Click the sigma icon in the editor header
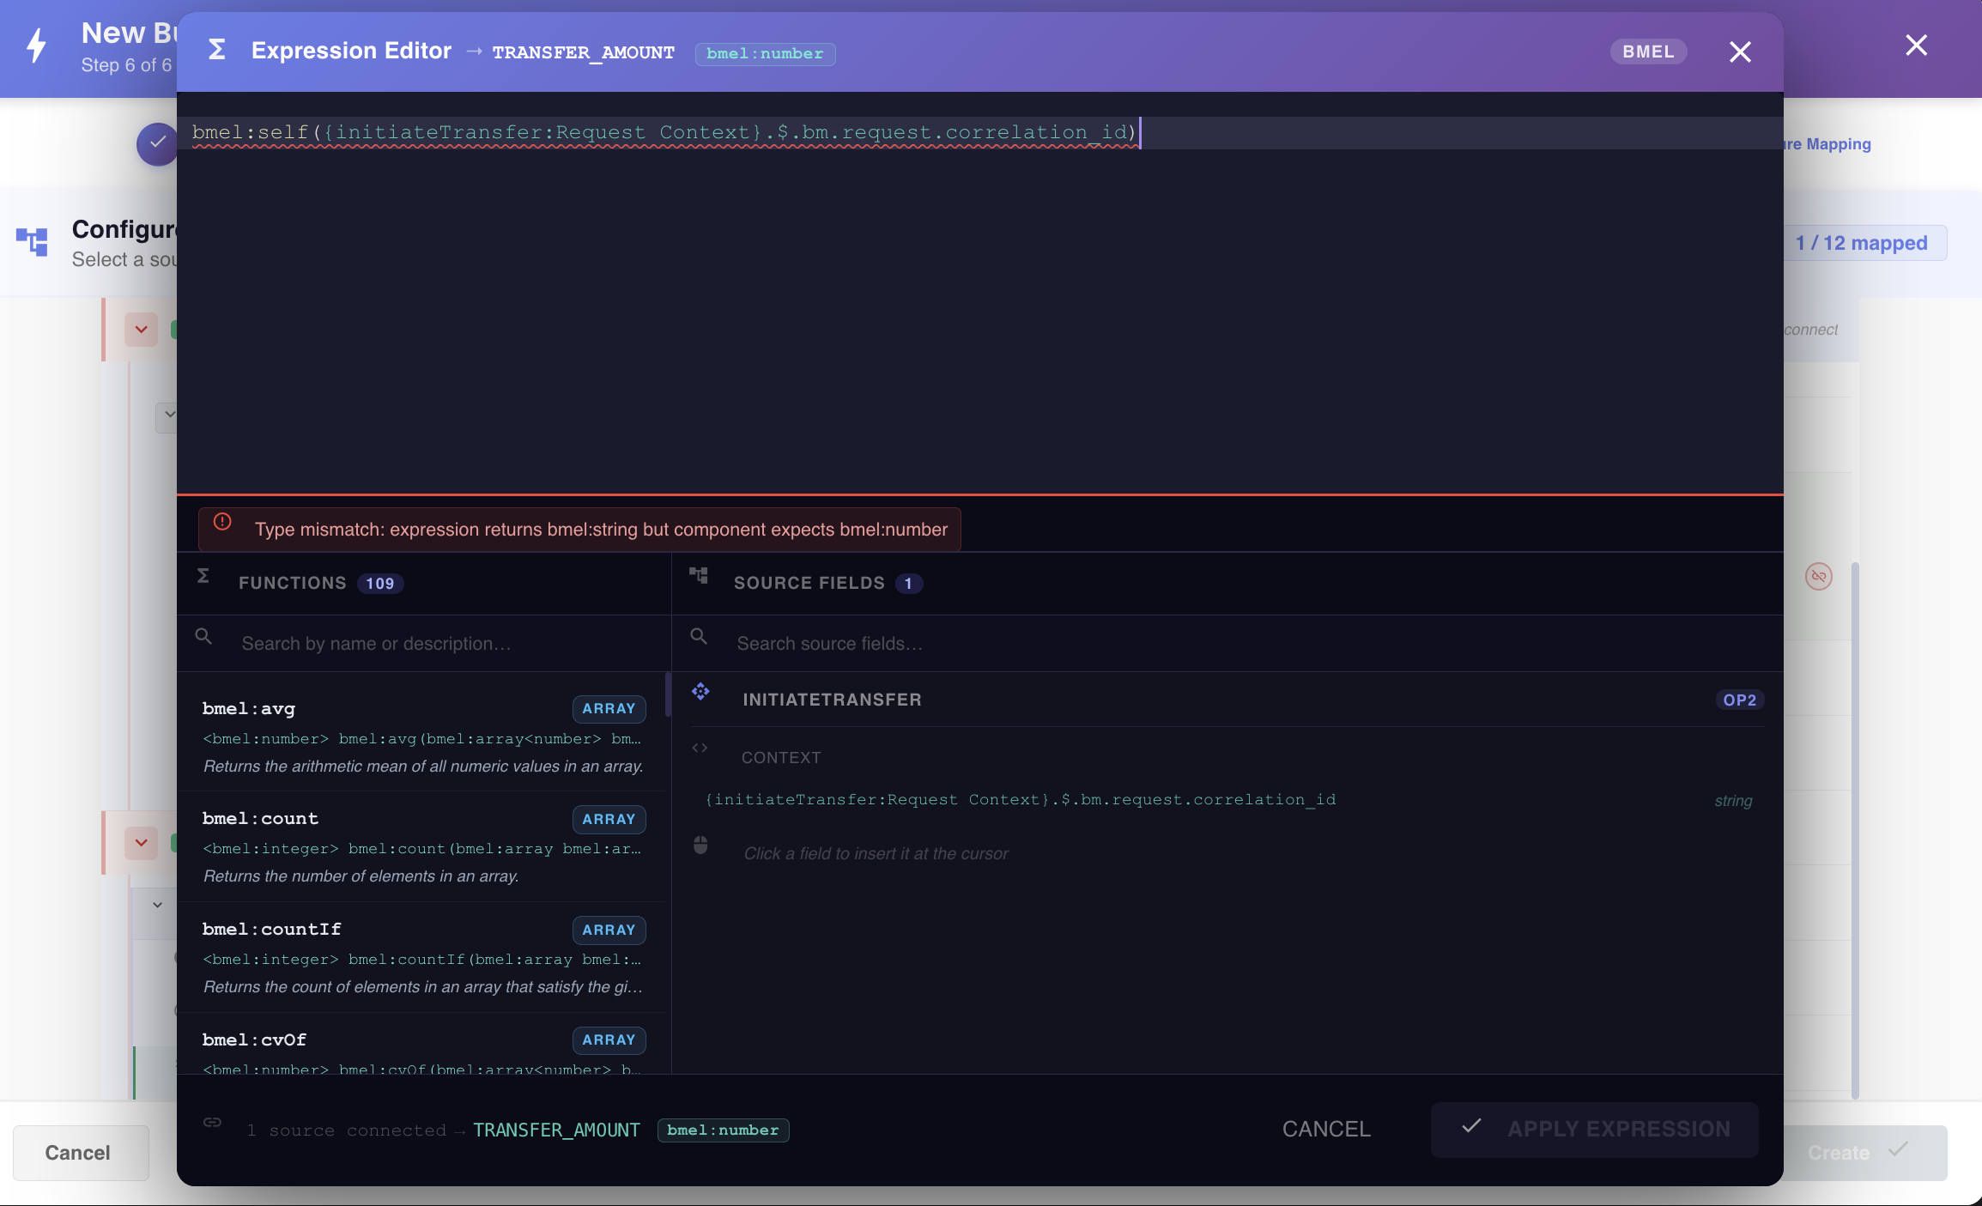This screenshot has height=1206, width=1982. 217,50
